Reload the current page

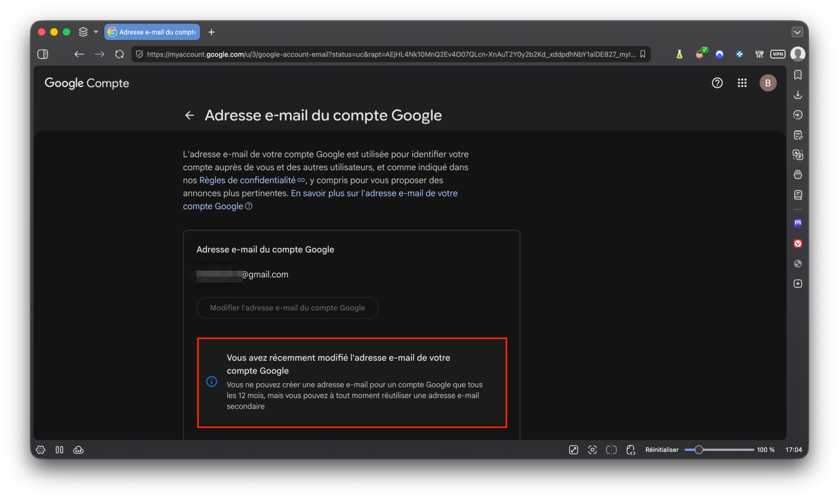119,54
